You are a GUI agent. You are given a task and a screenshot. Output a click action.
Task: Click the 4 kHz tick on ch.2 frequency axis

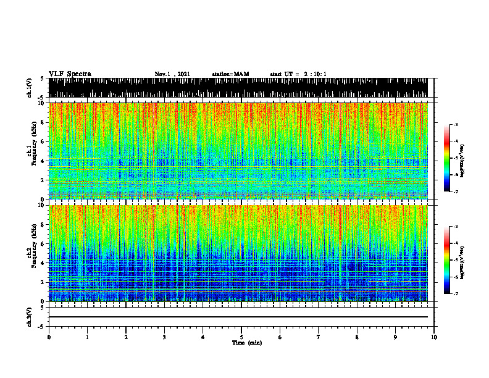click(43, 263)
